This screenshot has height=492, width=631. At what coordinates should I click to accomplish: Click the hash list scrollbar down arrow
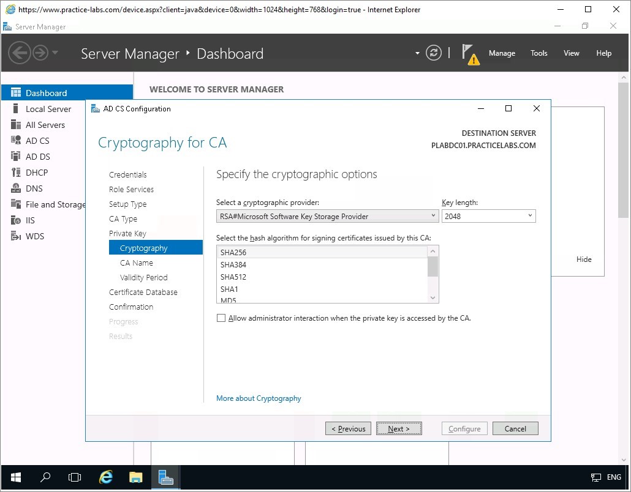click(433, 298)
